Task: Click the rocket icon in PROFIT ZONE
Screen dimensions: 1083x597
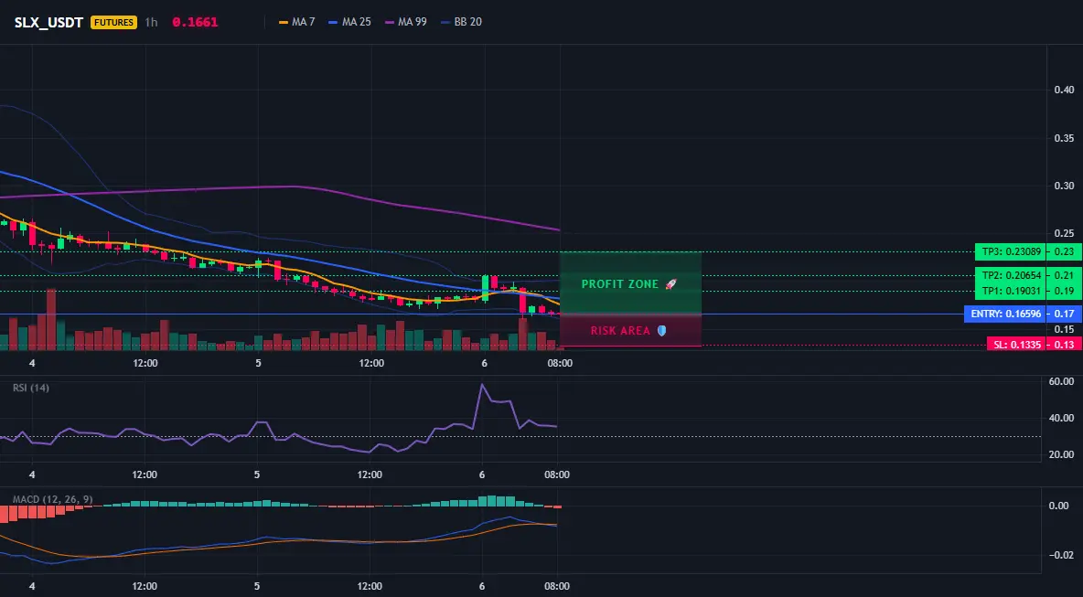Action: (670, 284)
